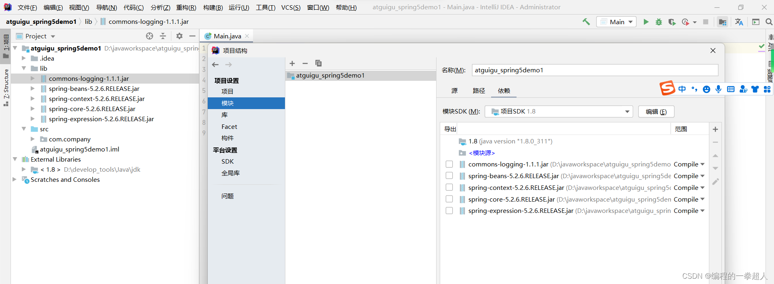Open module SDK combo box
Image resolution: width=774 pixels, height=284 pixels.
tap(559, 111)
